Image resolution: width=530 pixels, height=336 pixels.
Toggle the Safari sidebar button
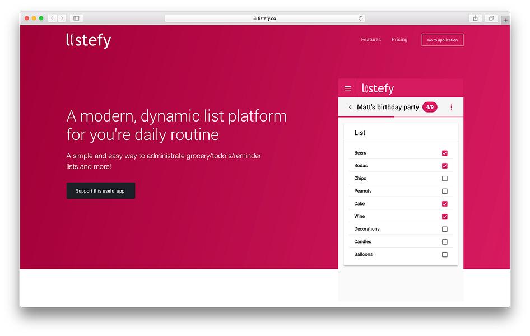[76, 18]
